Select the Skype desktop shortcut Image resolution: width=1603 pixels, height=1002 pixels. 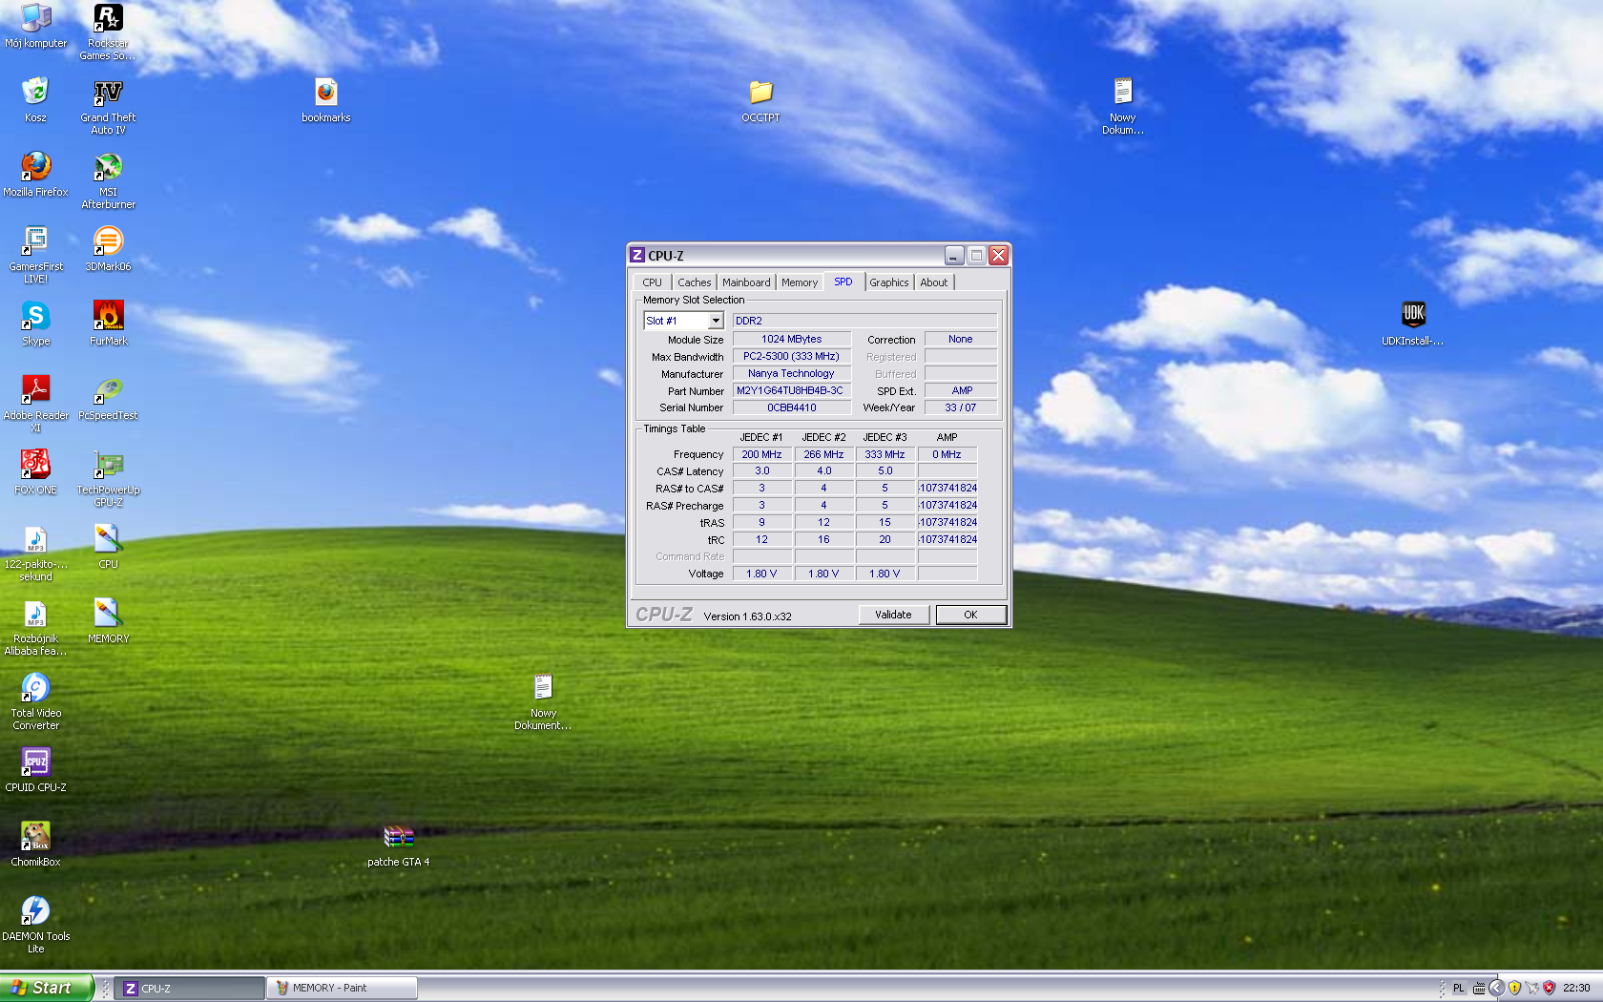(35, 323)
